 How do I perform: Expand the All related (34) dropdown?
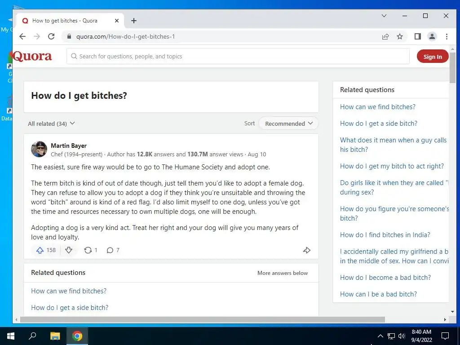[51, 124]
